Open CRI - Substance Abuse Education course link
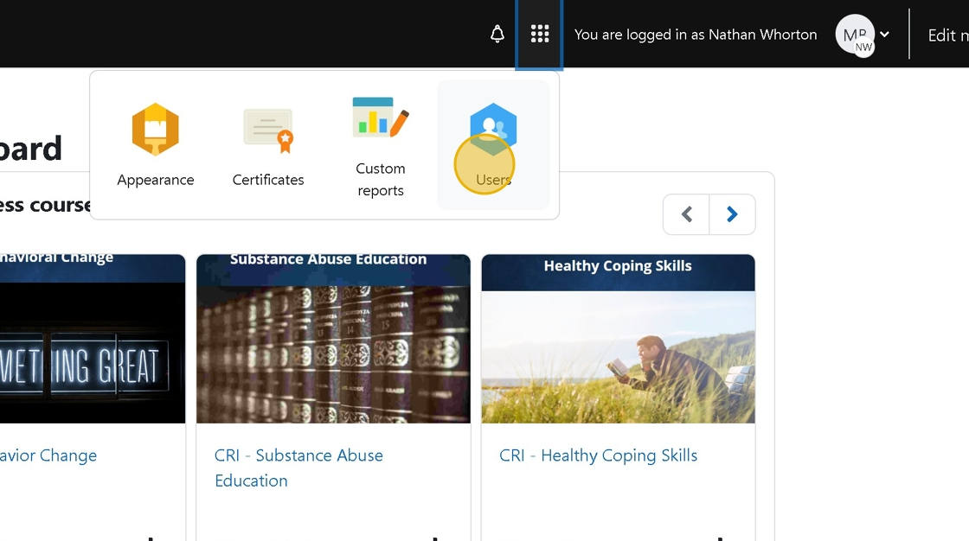The width and height of the screenshot is (969, 541). pos(298,468)
